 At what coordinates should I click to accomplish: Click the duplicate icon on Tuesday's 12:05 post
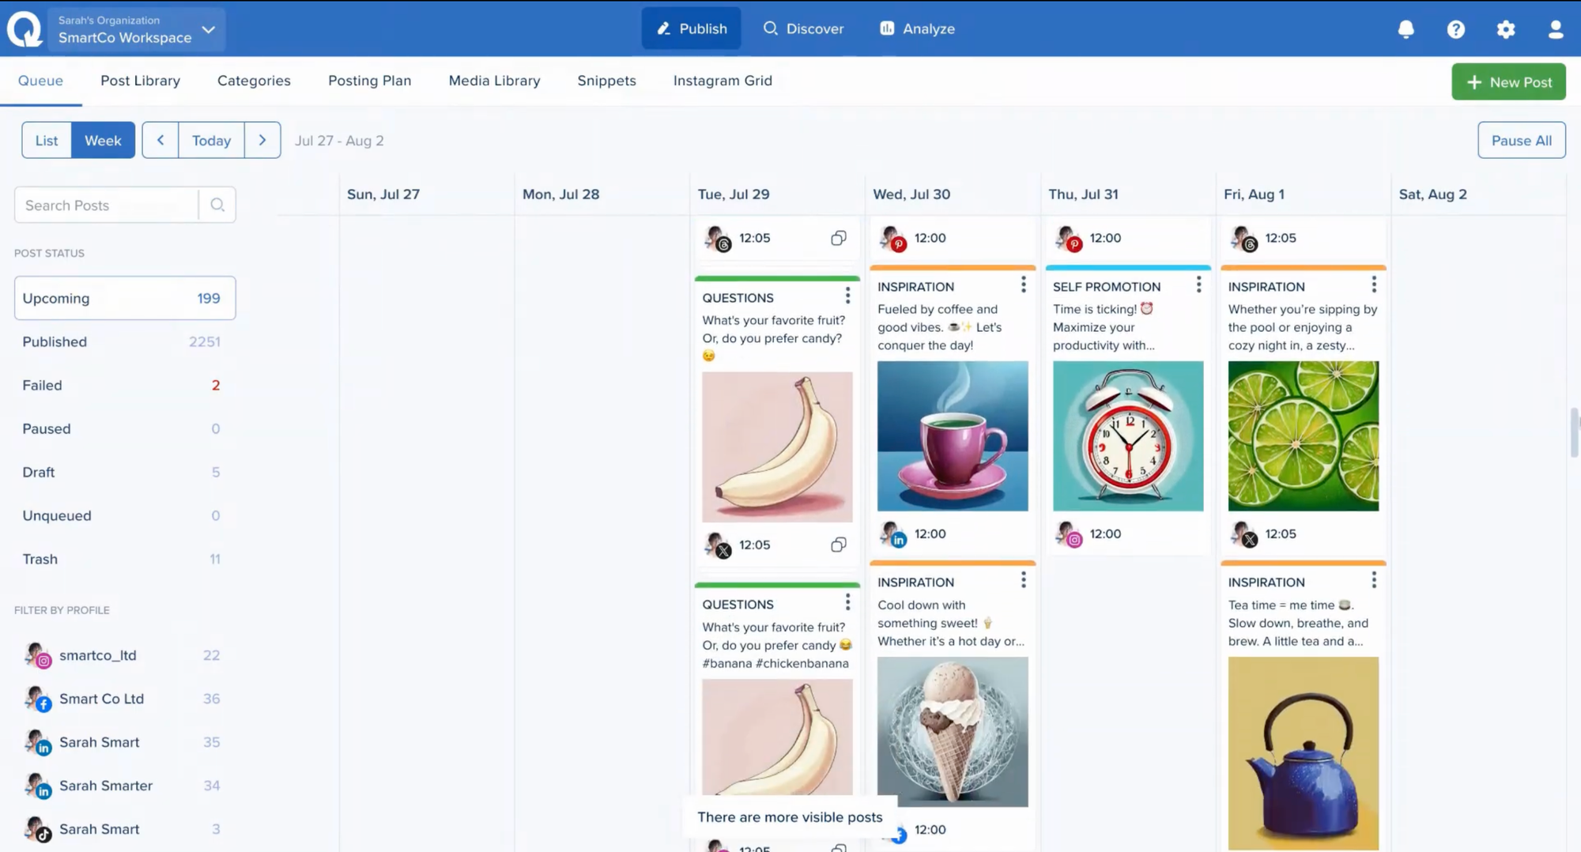(839, 238)
